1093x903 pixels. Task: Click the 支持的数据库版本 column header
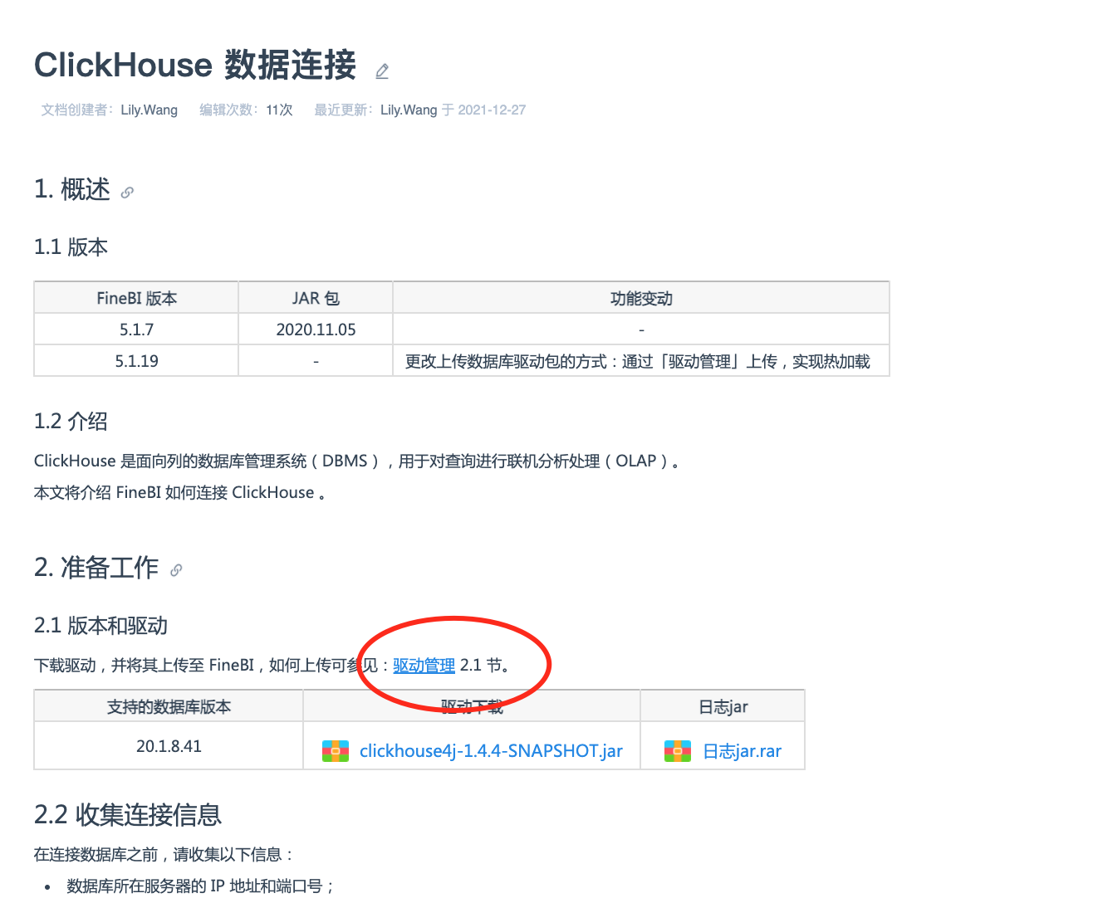click(x=169, y=706)
